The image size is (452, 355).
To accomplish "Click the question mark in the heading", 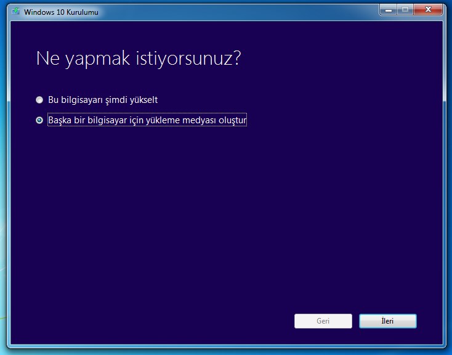I will tap(236, 59).
